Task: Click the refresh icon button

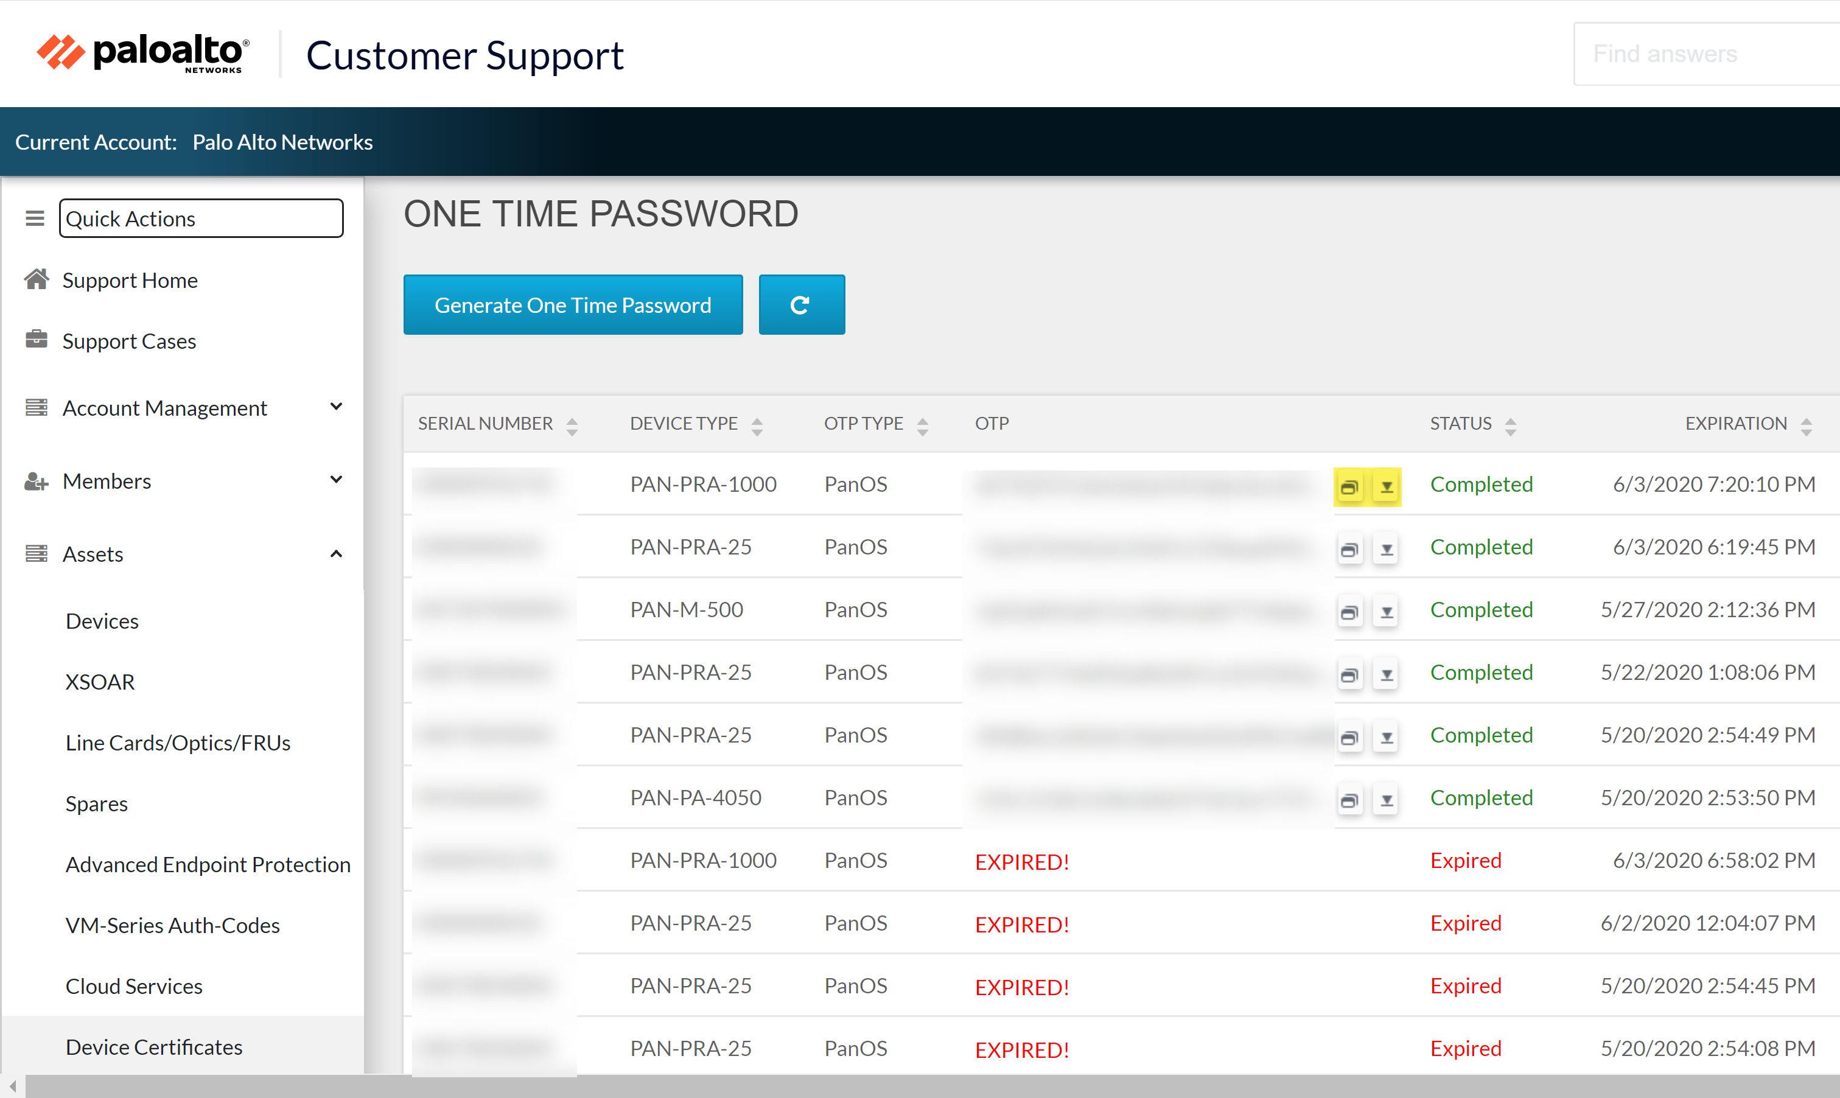Action: click(801, 305)
